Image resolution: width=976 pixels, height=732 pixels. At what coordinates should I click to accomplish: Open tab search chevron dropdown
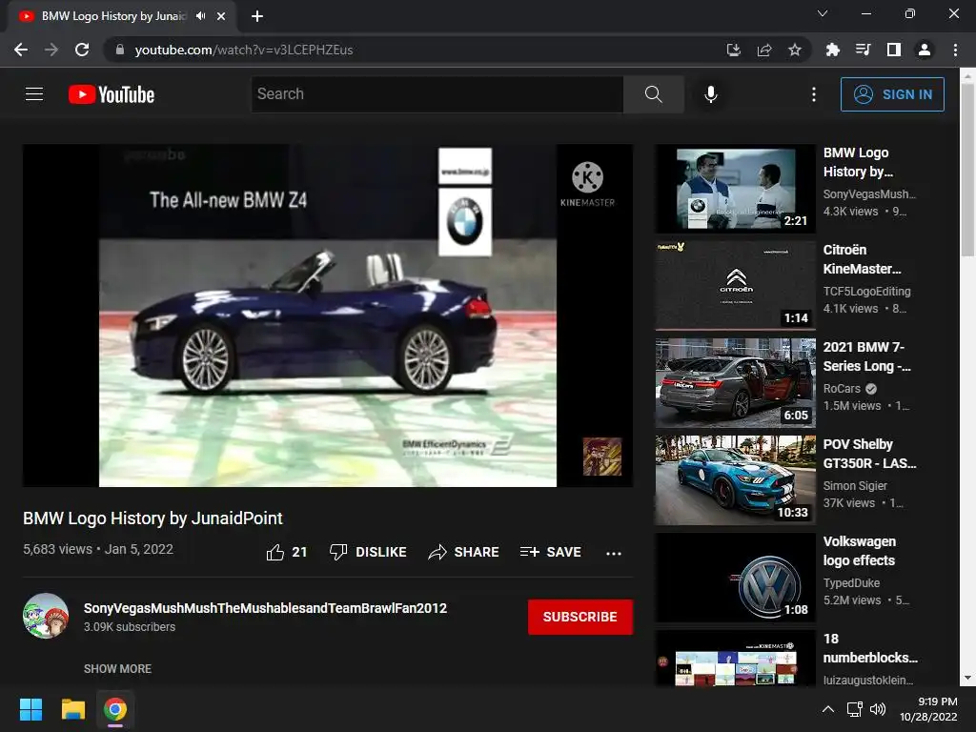(x=823, y=13)
